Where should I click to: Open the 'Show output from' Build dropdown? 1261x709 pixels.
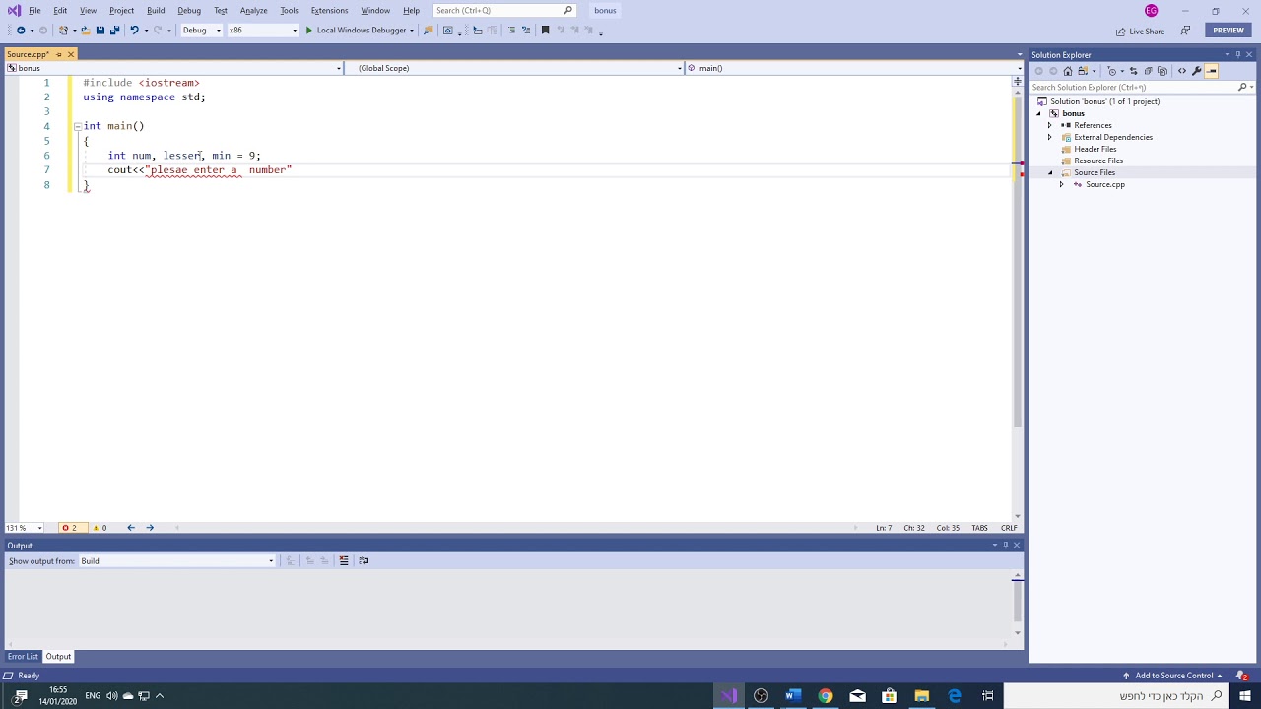pos(177,561)
